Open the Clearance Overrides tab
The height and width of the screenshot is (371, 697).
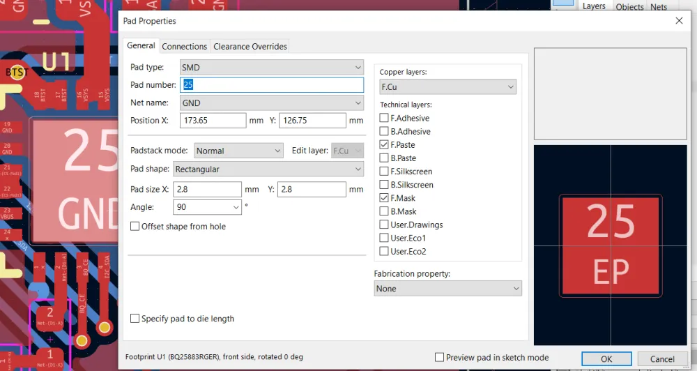[x=250, y=47]
